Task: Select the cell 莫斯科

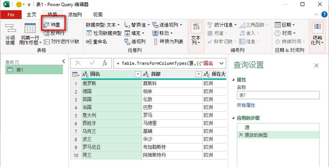Action: pos(172,83)
